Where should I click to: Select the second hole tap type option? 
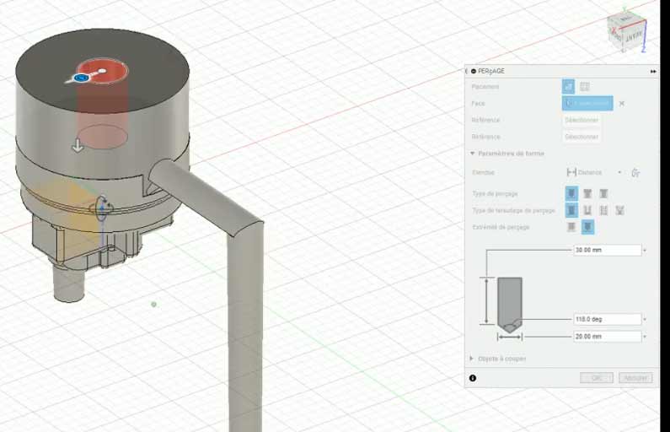588,210
